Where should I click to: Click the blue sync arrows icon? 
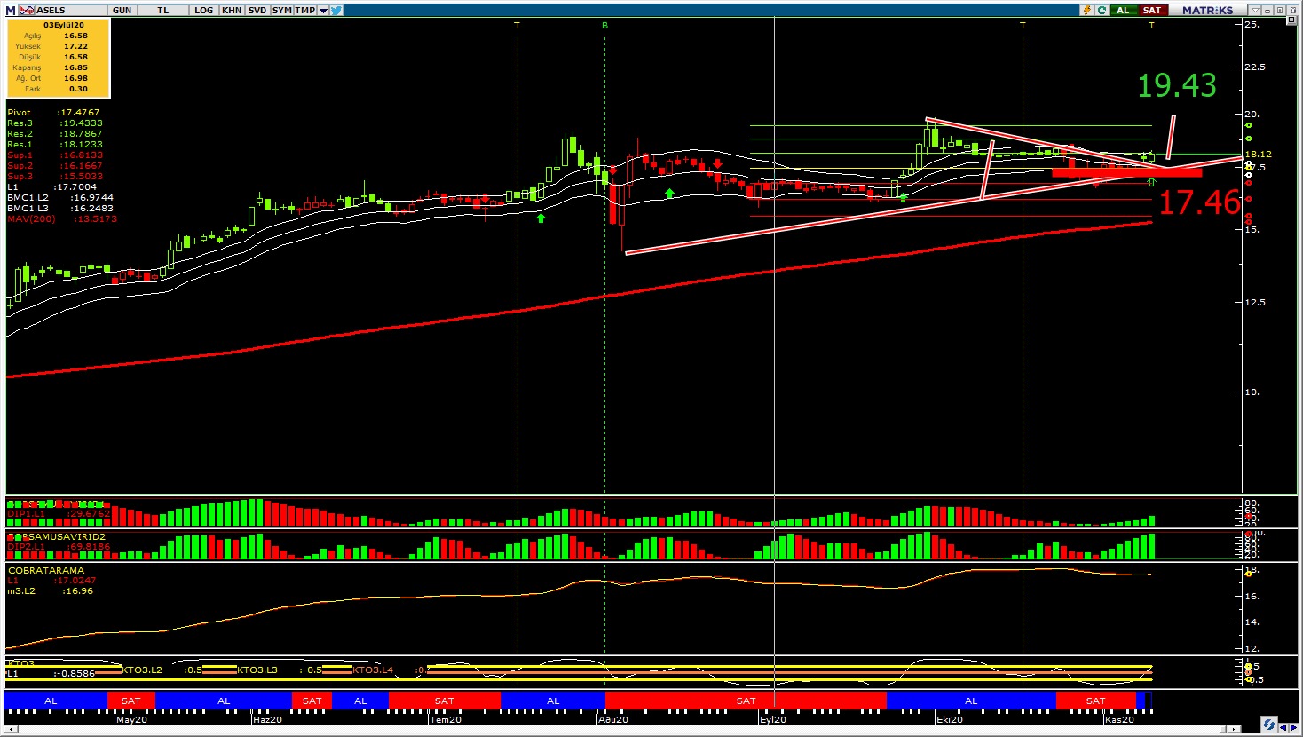(1270, 725)
